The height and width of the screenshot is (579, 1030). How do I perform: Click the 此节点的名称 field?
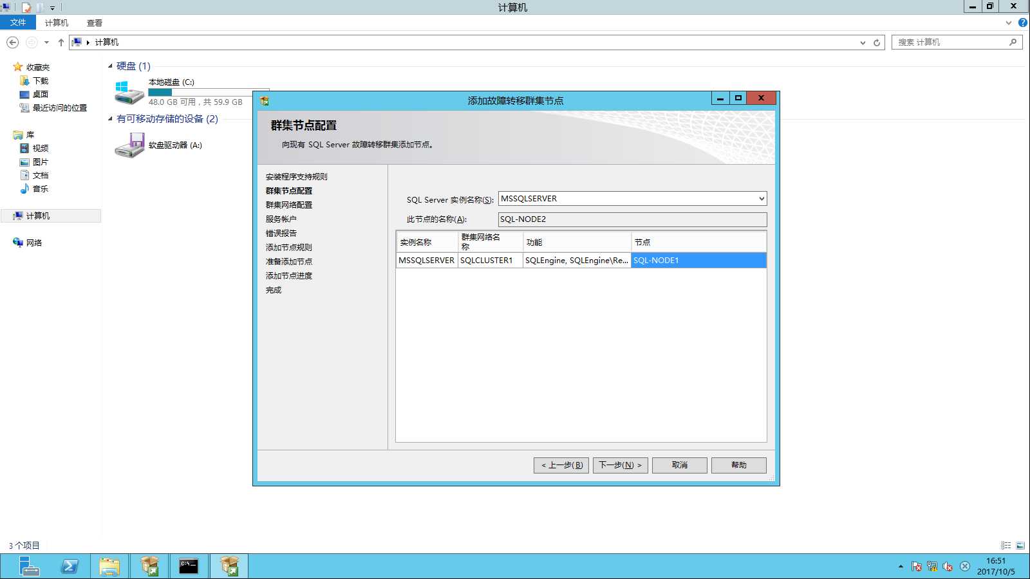pyautogui.click(x=632, y=219)
